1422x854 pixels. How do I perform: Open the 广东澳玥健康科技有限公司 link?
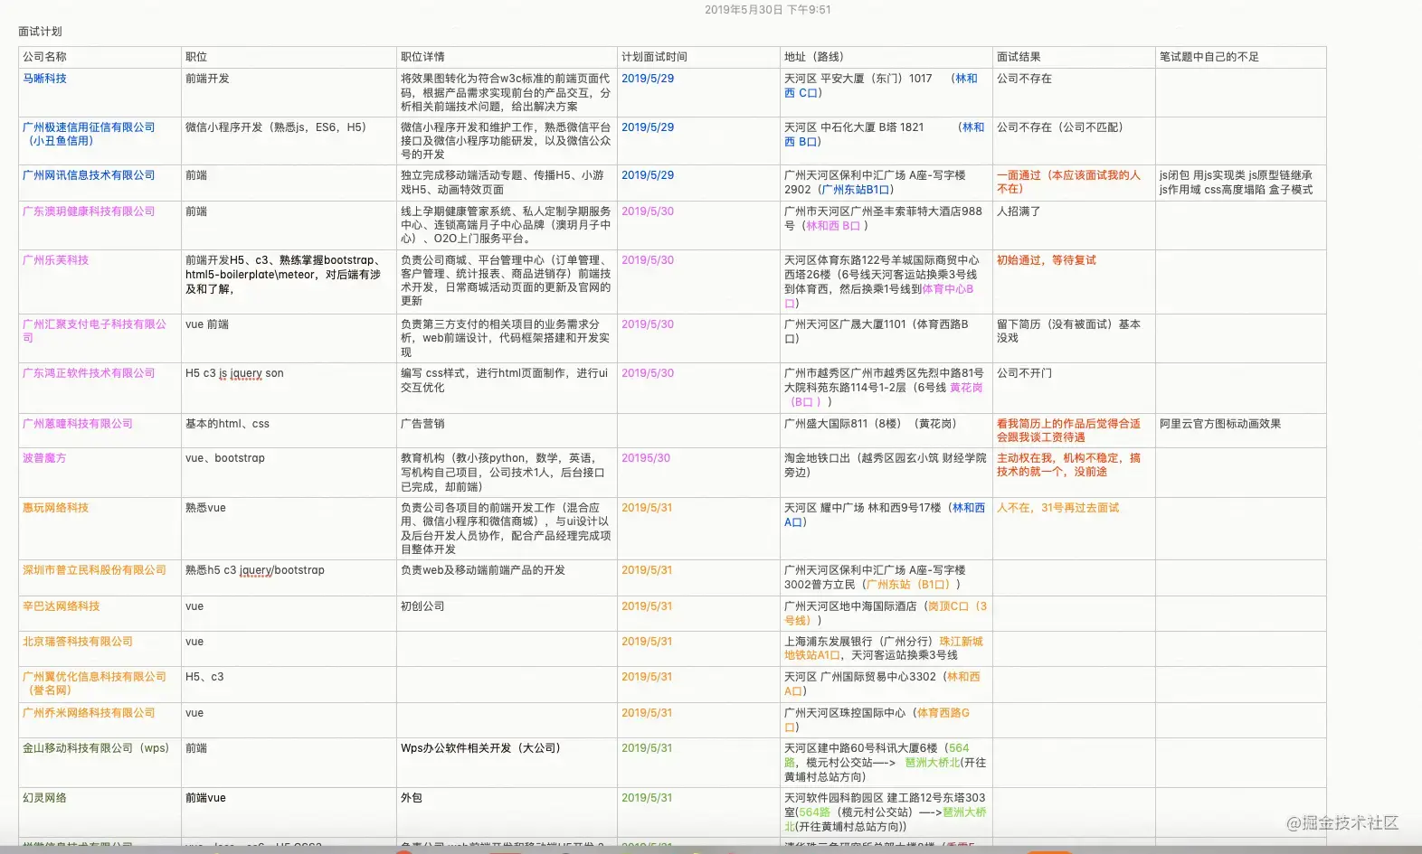[x=89, y=211]
